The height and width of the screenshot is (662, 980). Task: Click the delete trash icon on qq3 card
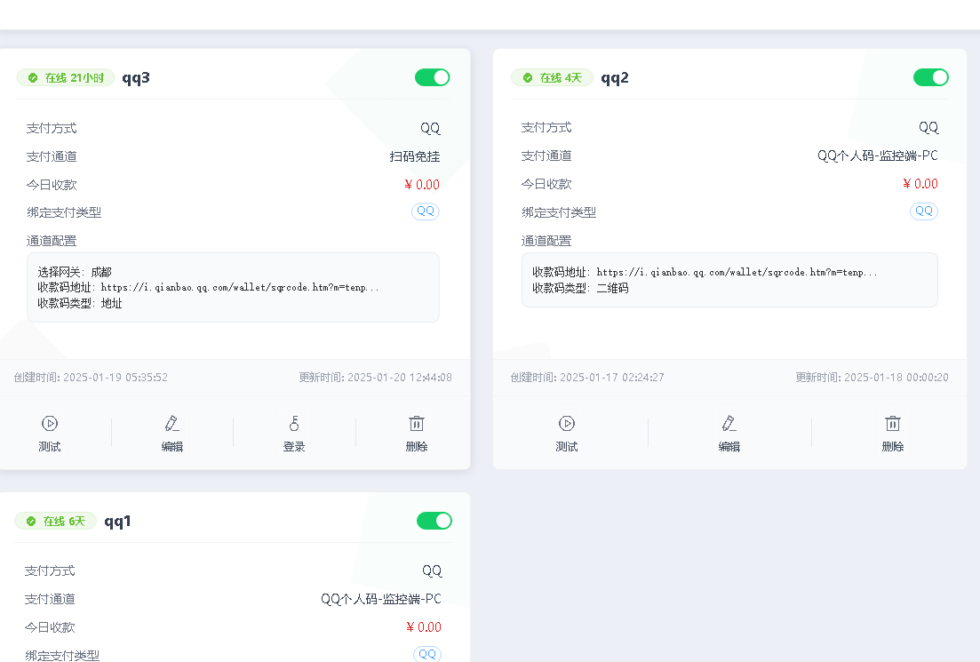pos(416,424)
